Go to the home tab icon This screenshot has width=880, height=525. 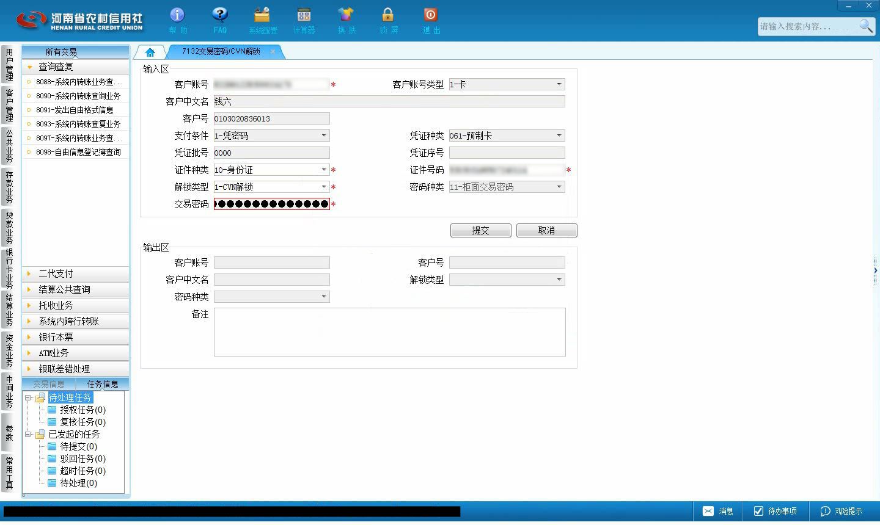150,52
